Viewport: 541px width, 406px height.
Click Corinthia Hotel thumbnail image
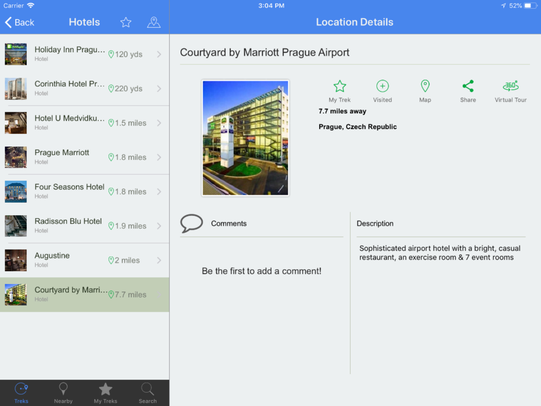(x=16, y=89)
